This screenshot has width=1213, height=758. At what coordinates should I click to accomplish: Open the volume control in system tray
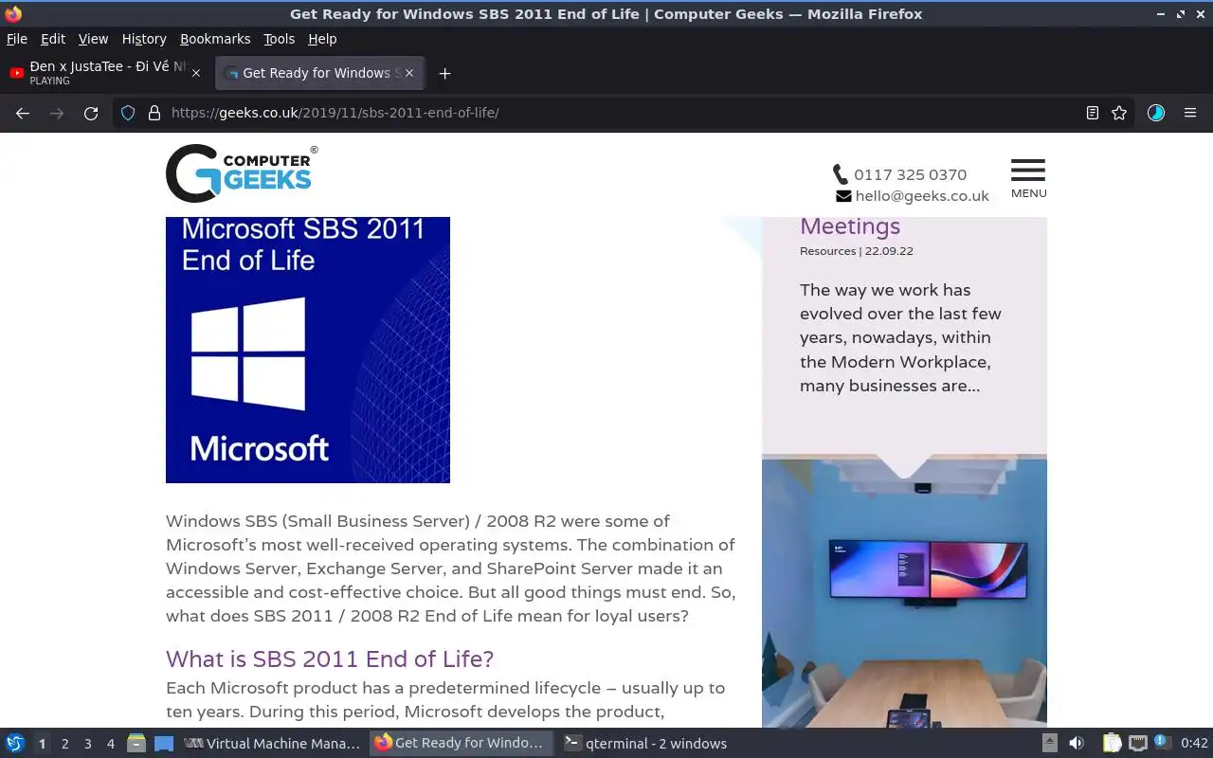[x=1077, y=743]
